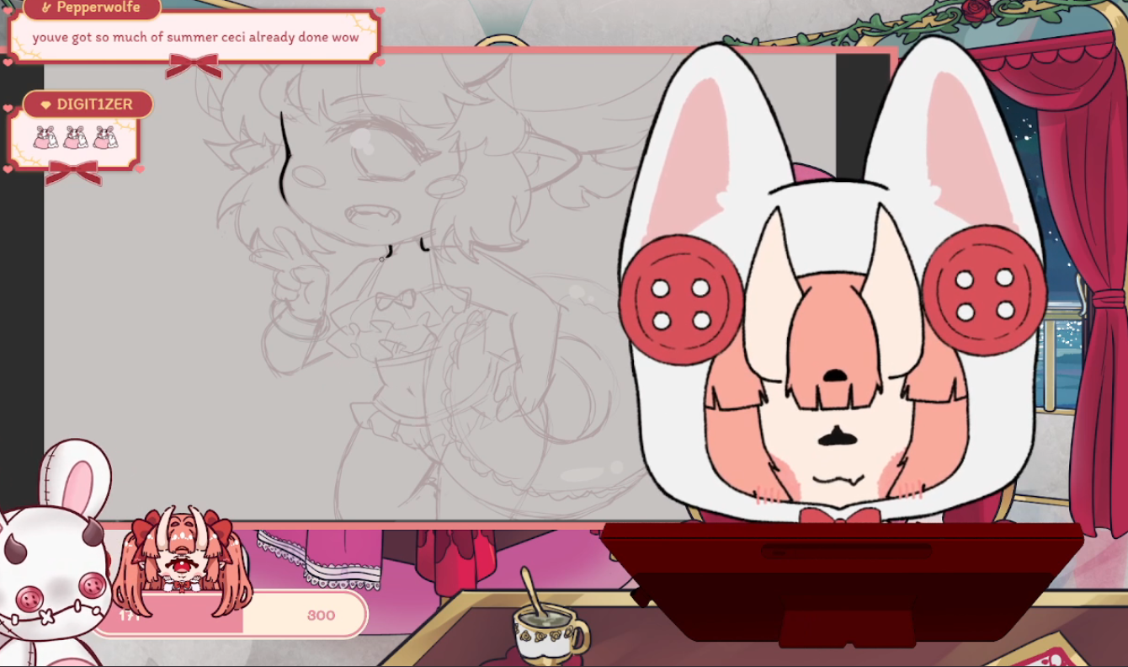Screen dimensions: 1128x667
Task: Click the red rose at the top corner
Action: (976, 10)
